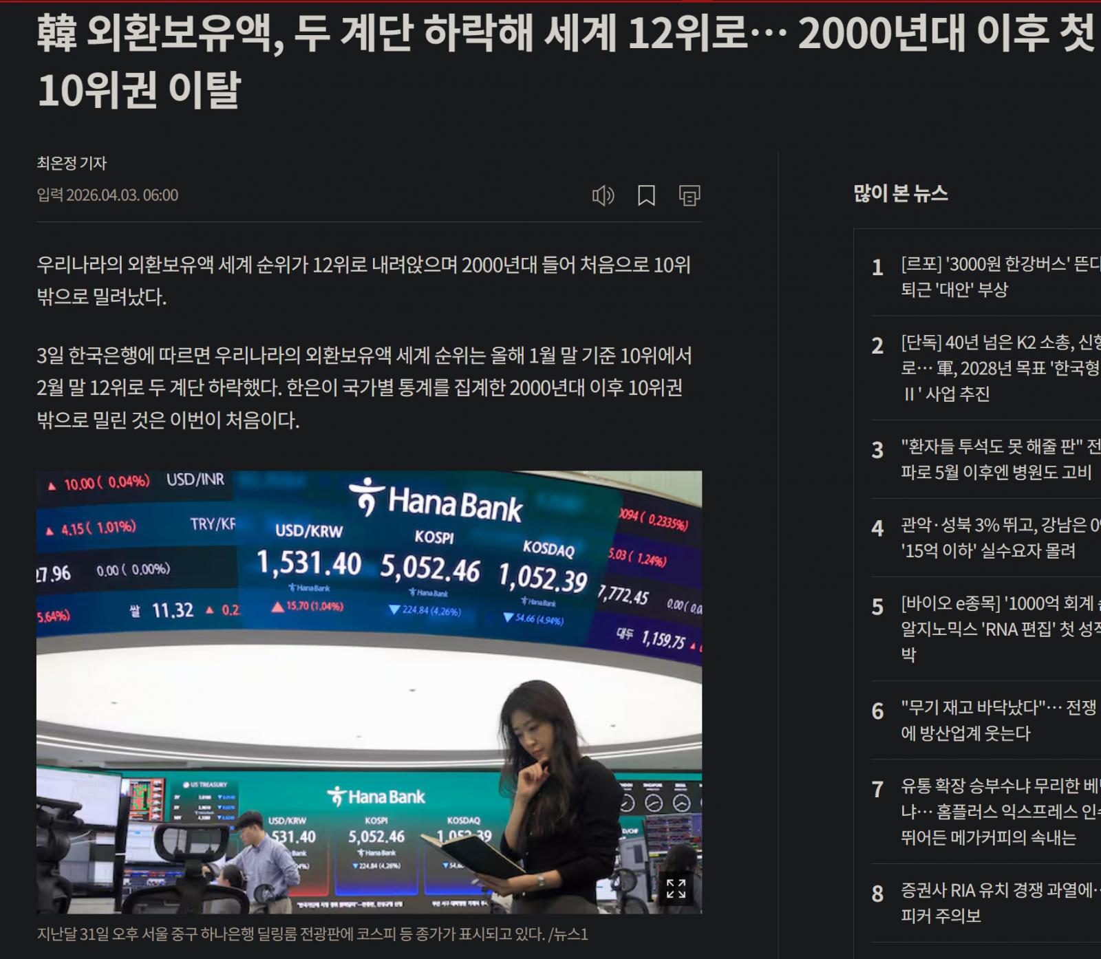Expand the Hana Bank photo to fullscreen
This screenshot has height=959, width=1101.
click(x=676, y=888)
